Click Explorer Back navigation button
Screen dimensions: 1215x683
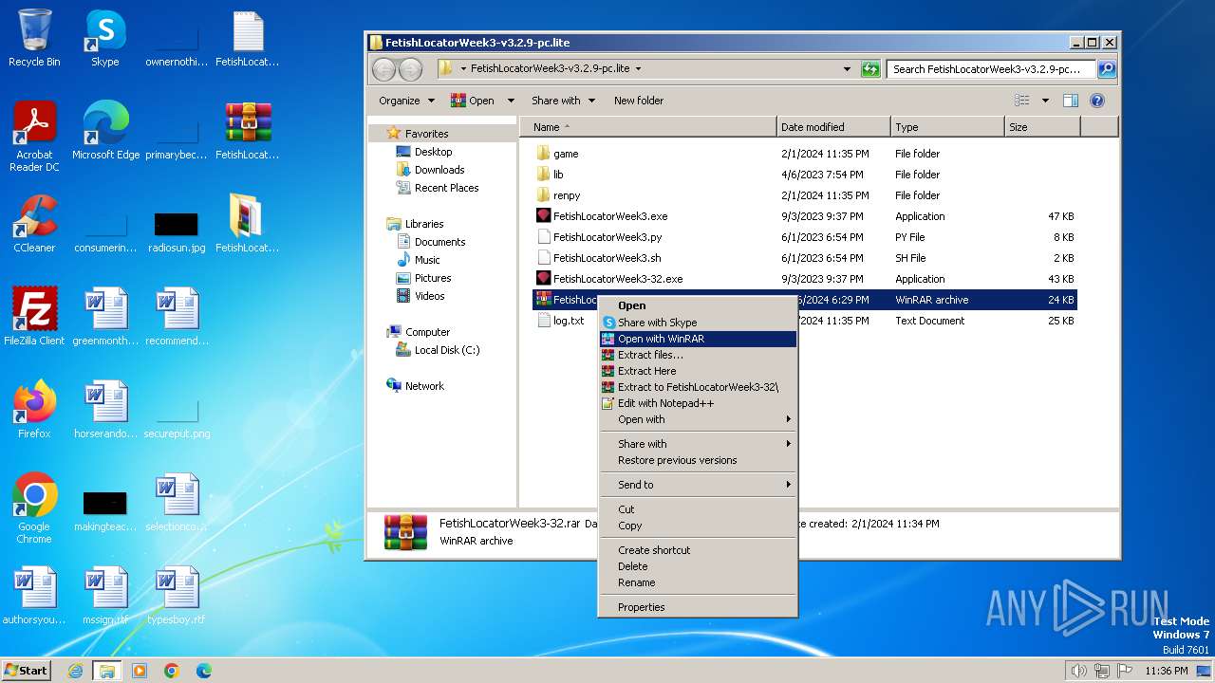tap(383, 69)
